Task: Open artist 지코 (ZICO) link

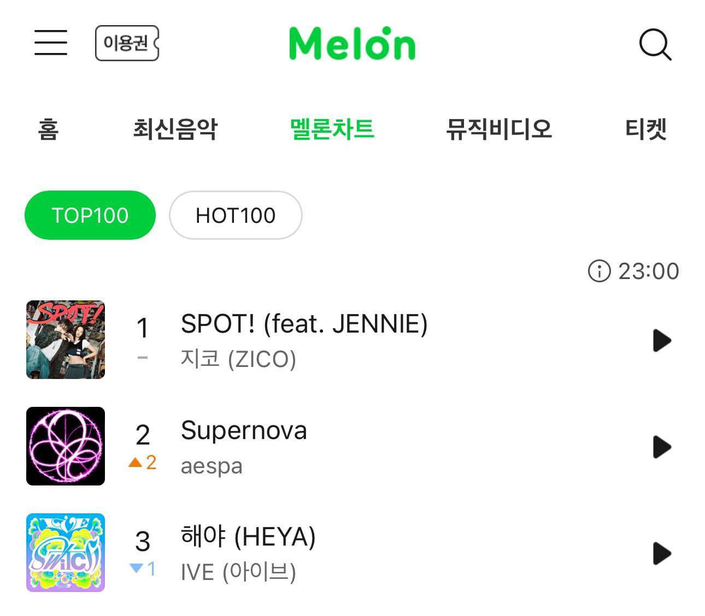Action: point(238,359)
